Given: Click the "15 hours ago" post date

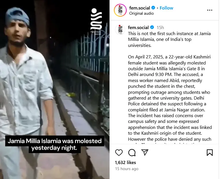Looking at the screenshot, I should pyautogui.click(x=127, y=169).
